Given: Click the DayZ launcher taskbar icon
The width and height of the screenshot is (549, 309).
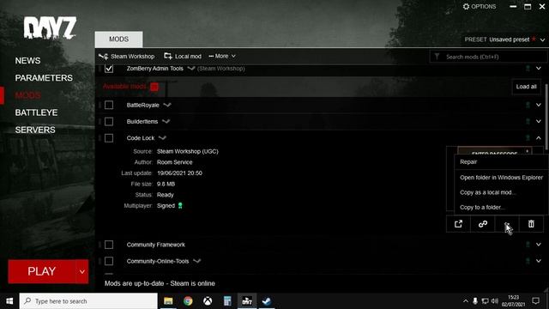Looking at the screenshot, I should [247, 301].
